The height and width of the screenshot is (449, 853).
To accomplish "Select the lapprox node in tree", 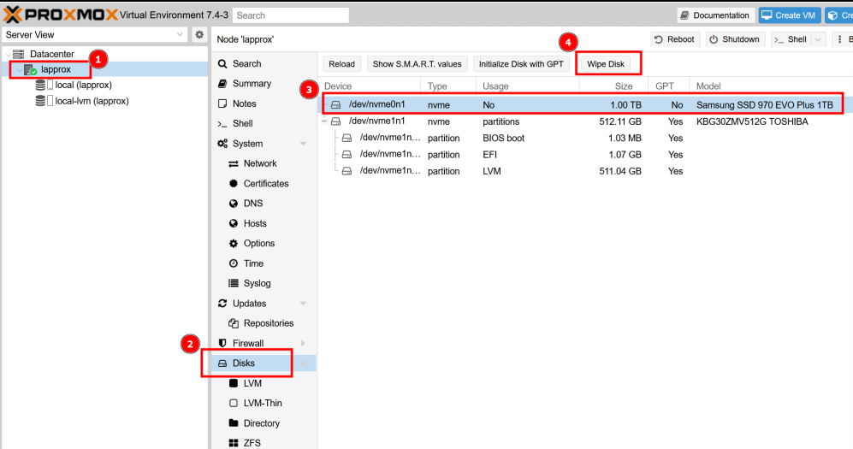I will coord(56,69).
